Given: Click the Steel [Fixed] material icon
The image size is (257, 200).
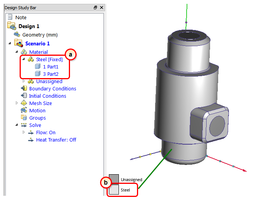Looking at the screenshot, I should pos(31,59).
